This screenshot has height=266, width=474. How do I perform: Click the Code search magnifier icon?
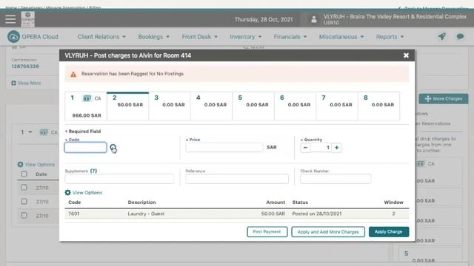113,148
